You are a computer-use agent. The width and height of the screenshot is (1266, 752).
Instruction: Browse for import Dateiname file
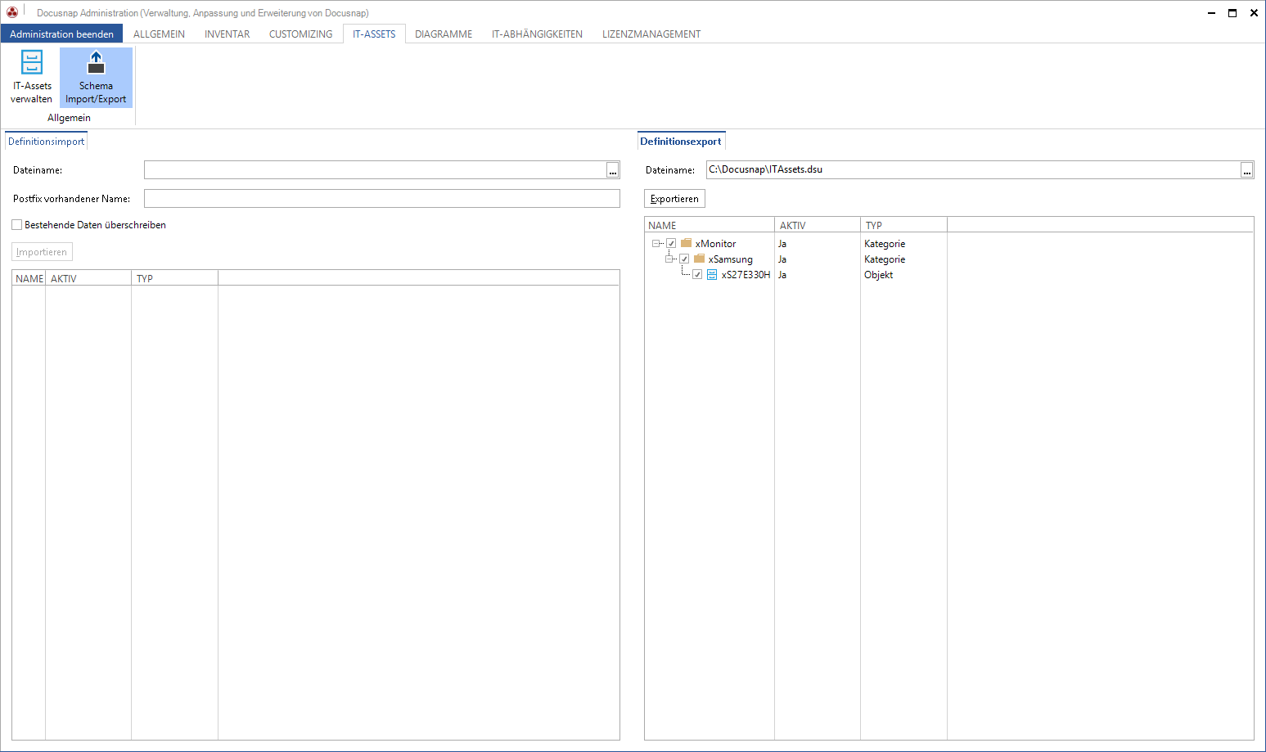click(612, 170)
